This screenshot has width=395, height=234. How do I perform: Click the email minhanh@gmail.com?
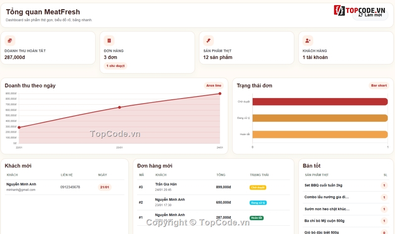21,190
